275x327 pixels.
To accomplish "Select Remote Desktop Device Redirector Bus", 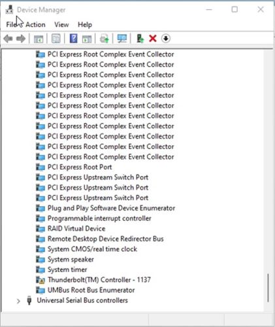I will tap(106, 239).
